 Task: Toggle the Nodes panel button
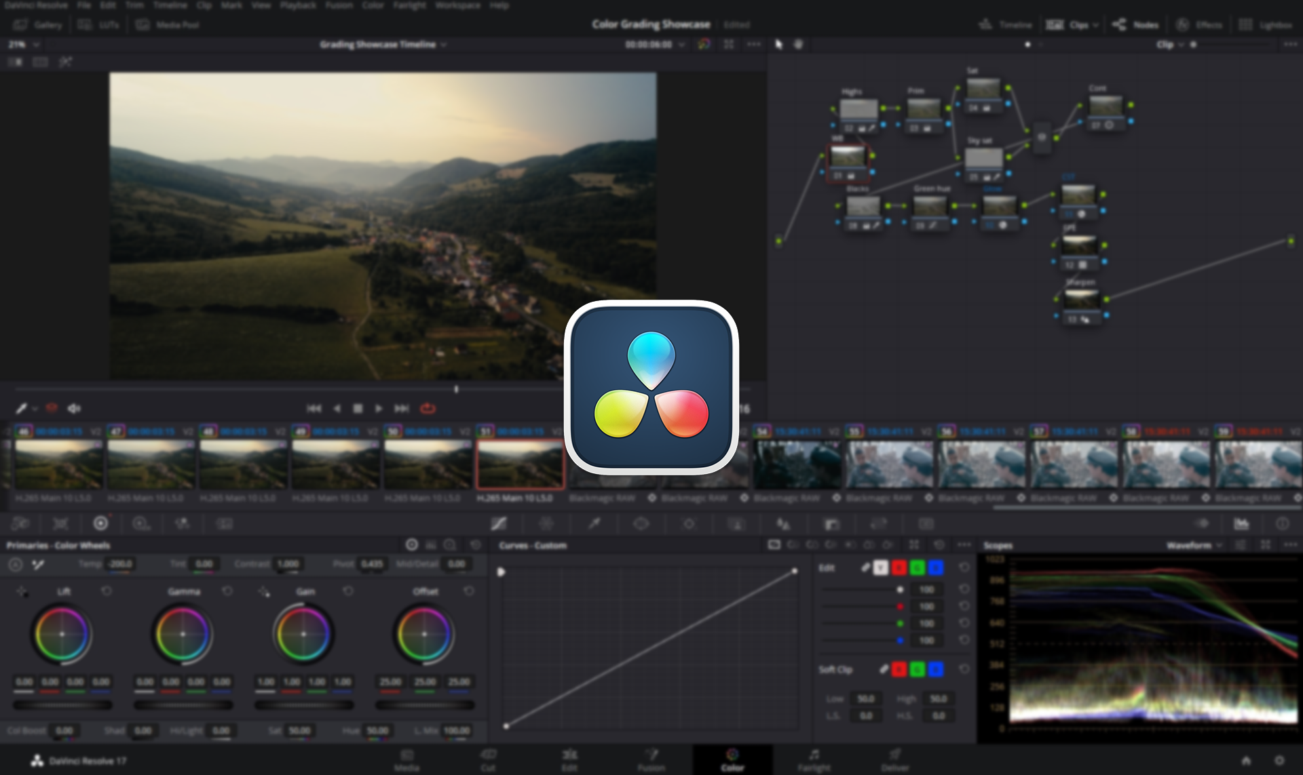pyautogui.click(x=1135, y=25)
